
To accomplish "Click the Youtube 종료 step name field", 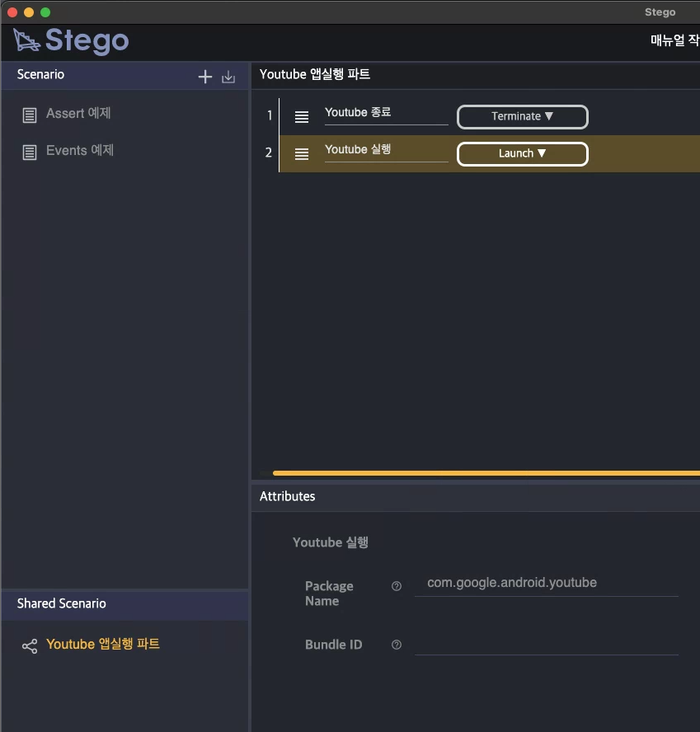I will (x=386, y=113).
